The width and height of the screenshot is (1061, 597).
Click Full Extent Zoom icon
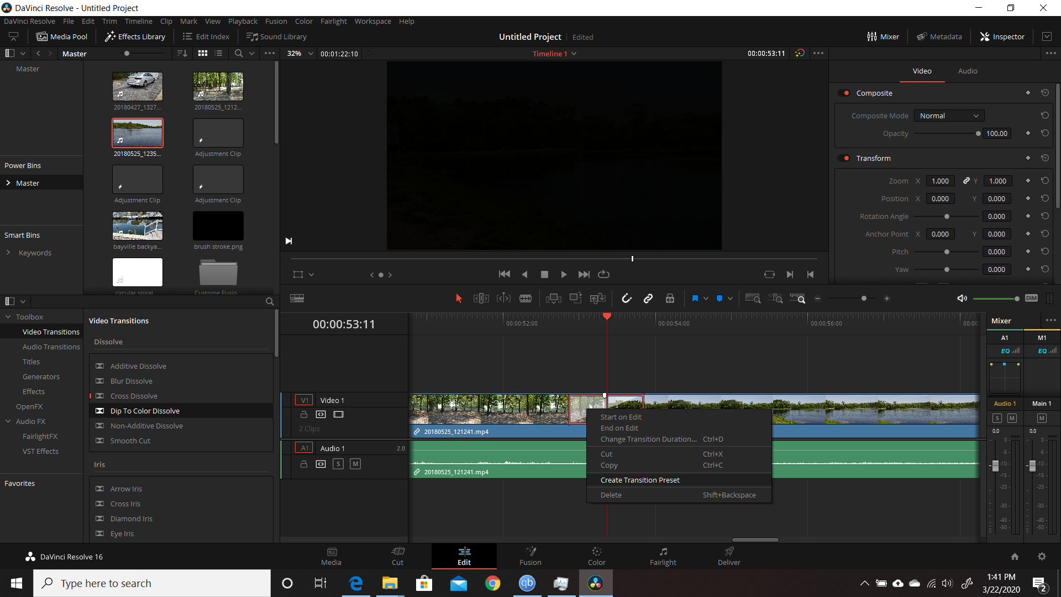point(753,298)
